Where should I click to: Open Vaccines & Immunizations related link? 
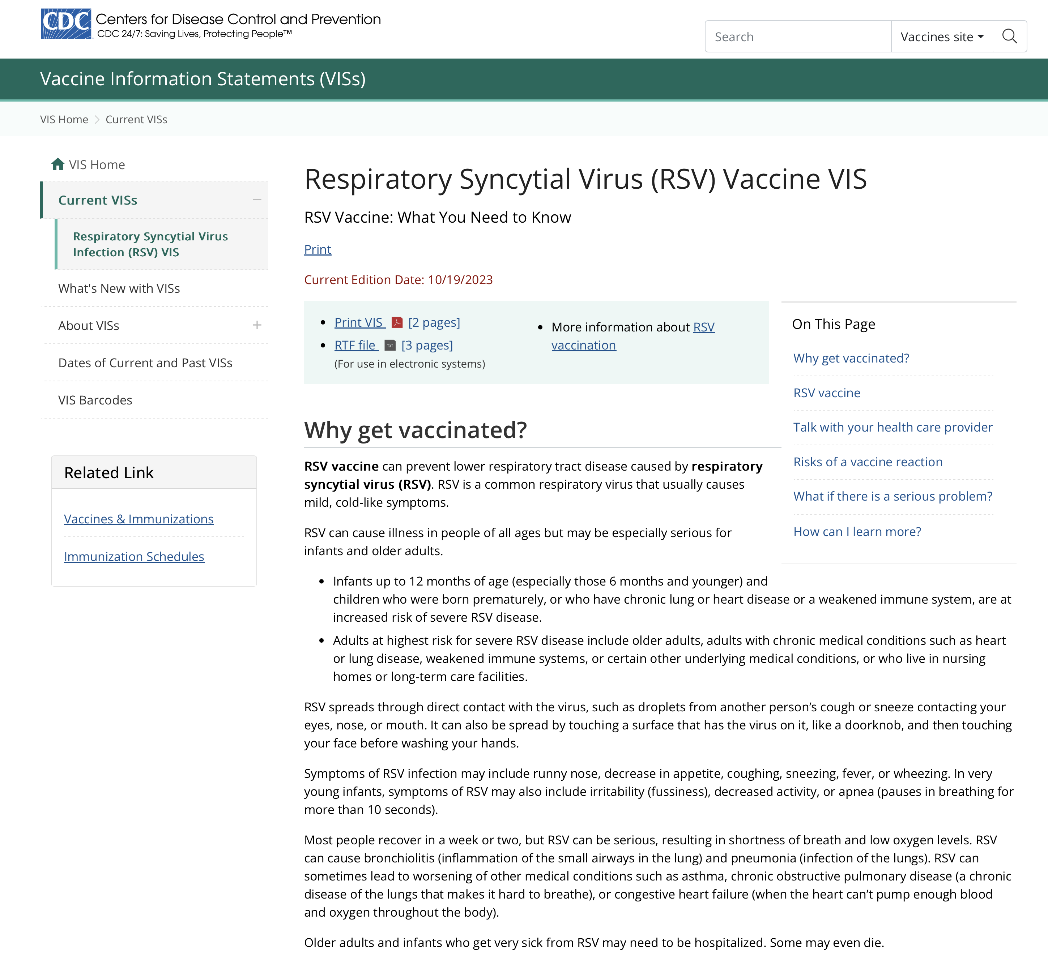pyautogui.click(x=139, y=519)
